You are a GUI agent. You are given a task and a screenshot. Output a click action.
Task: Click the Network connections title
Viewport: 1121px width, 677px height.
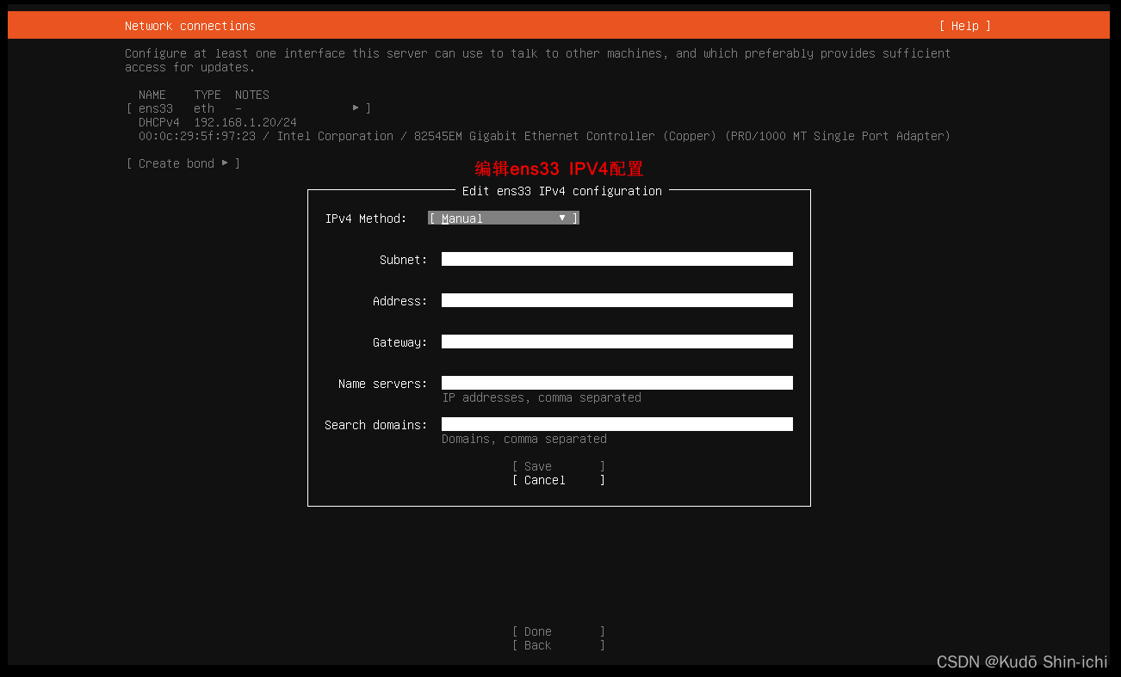pos(190,26)
